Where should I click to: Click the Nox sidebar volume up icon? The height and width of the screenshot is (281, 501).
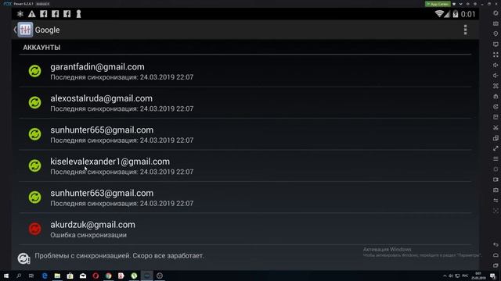[x=496, y=65]
